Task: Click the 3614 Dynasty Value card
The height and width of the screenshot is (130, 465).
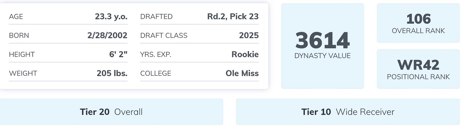Action: (322, 46)
